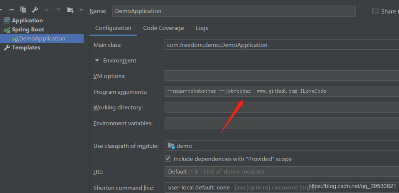This screenshot has width=399, height=193.
Task: Open the Templates tree node
Action: point(26,47)
